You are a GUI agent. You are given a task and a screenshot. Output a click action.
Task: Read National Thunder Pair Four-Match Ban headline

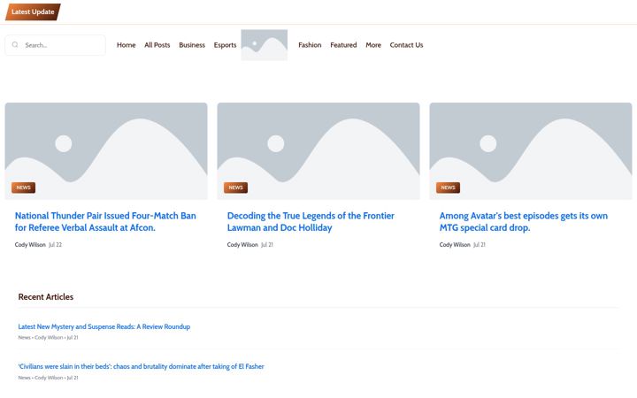pyautogui.click(x=105, y=222)
